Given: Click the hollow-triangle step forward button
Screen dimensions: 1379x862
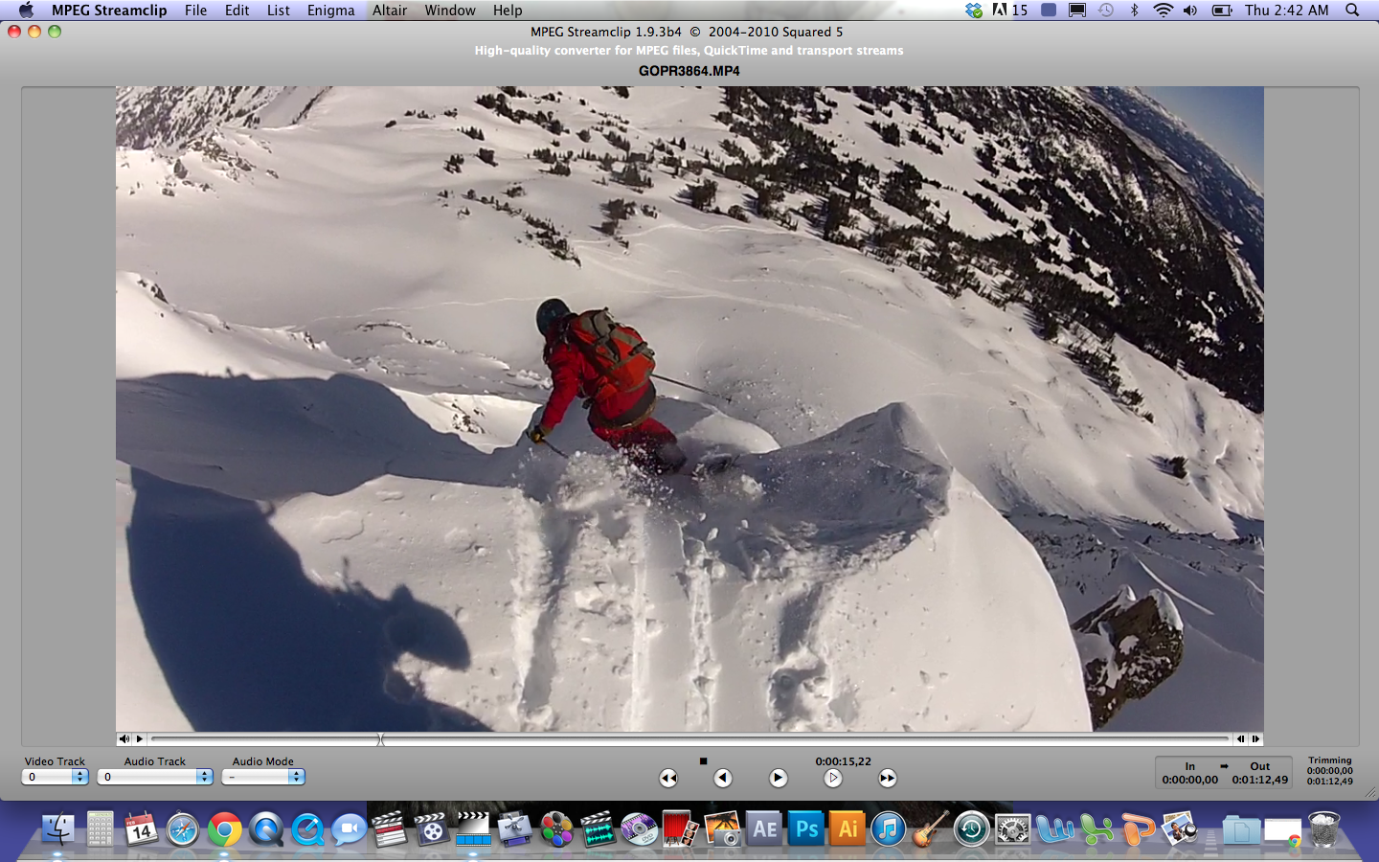Looking at the screenshot, I should 833,779.
